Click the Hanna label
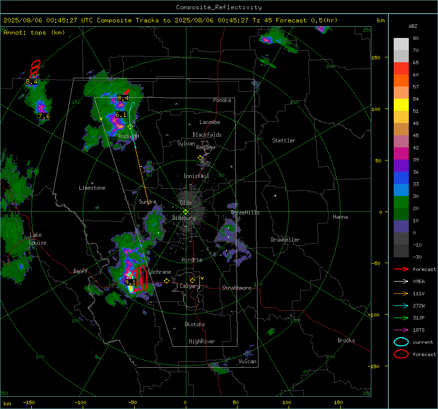 click(340, 217)
